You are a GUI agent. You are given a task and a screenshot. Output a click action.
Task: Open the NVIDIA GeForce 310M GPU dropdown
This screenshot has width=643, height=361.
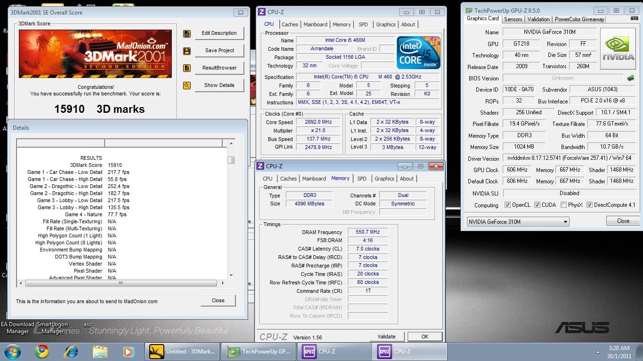[518, 221]
